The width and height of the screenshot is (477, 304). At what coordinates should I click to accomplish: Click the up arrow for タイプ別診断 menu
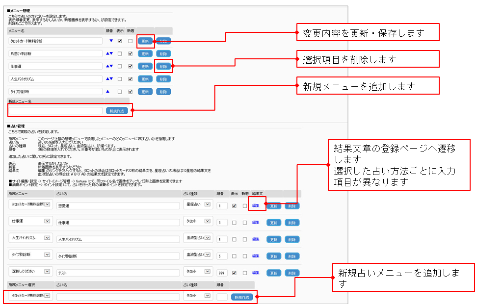click(107, 91)
